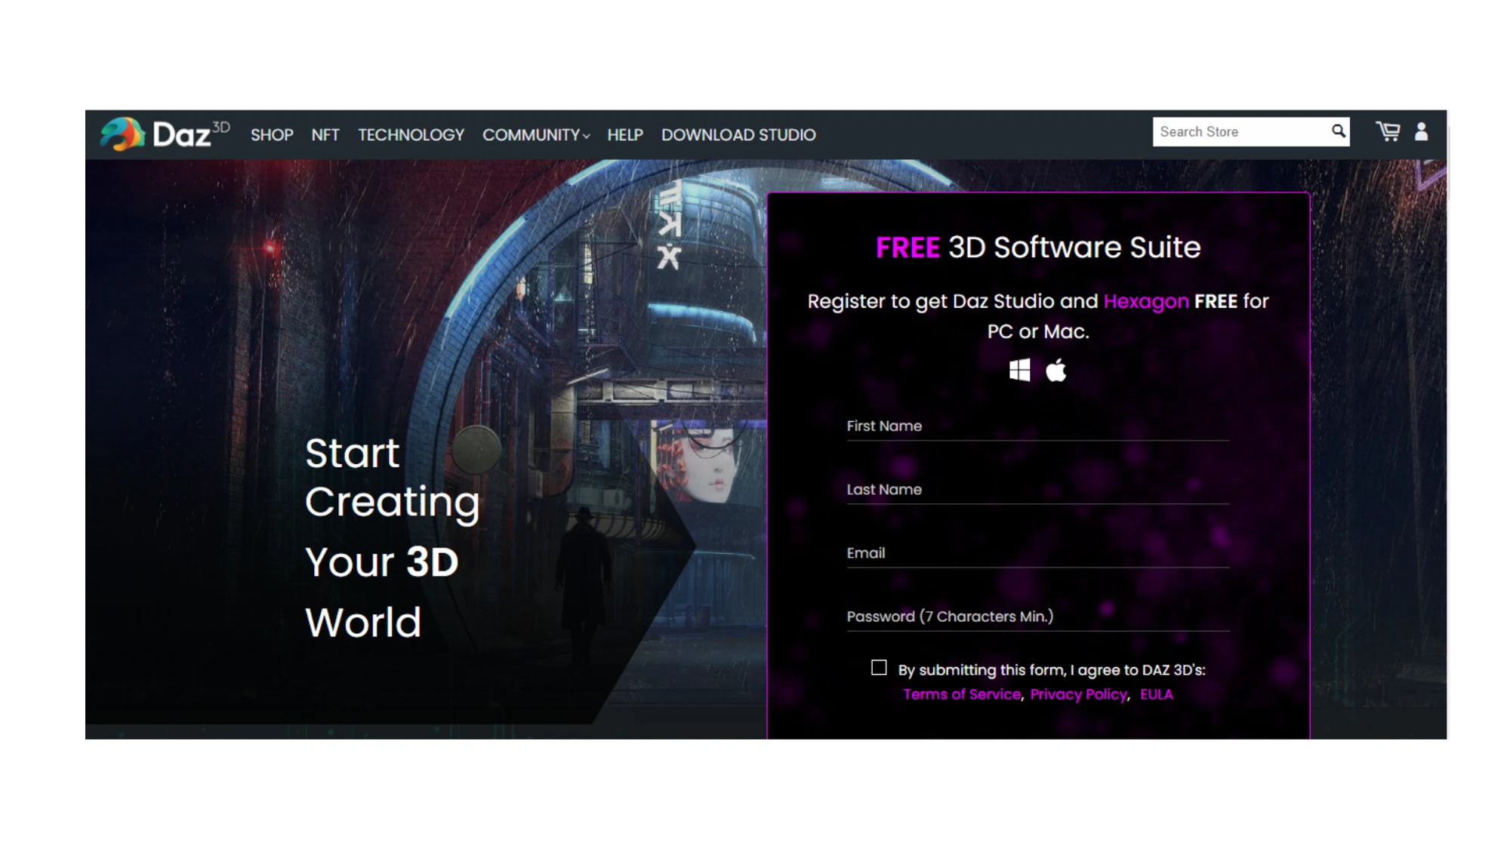Open the Terms of Service link
This screenshot has height=849, width=1510.
[x=961, y=694]
